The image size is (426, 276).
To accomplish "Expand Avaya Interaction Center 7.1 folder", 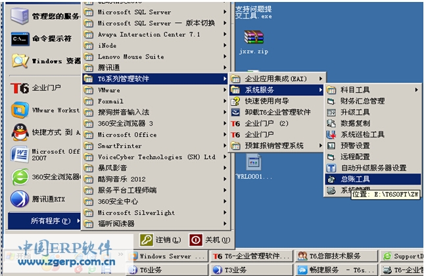I will [x=155, y=34].
